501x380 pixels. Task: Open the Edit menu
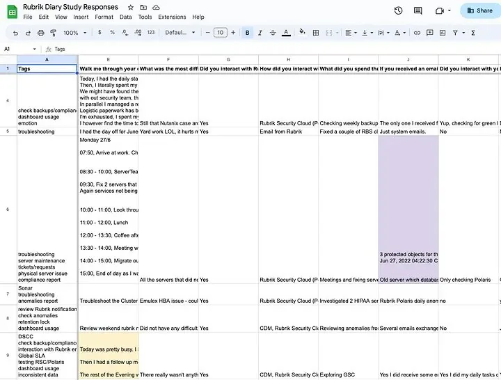43,17
